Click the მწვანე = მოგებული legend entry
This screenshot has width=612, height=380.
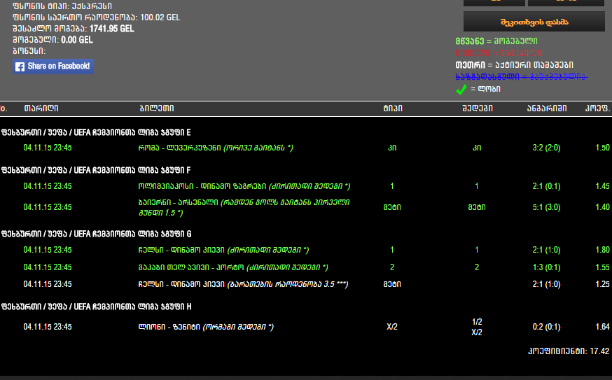(x=496, y=41)
